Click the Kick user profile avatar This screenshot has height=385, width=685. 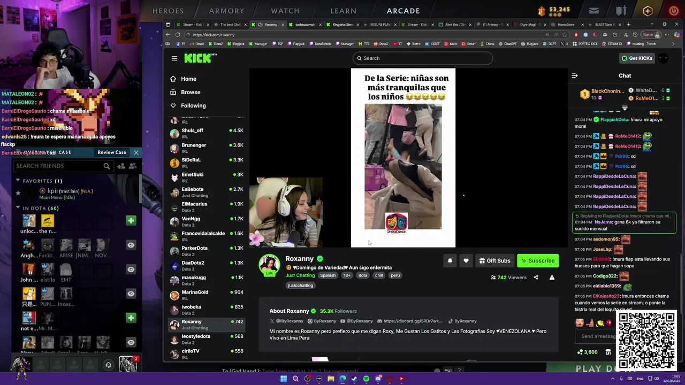point(663,58)
